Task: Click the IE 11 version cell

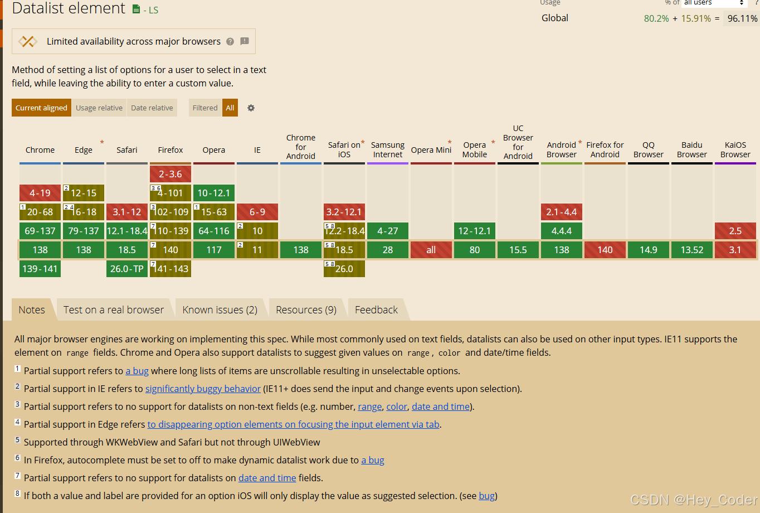Action: (257, 250)
